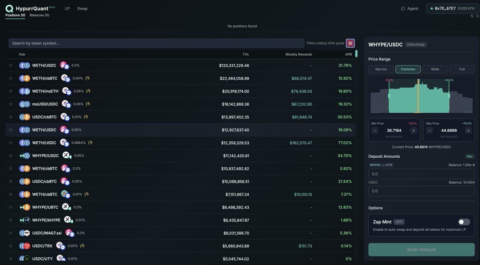The height and width of the screenshot is (265, 480).
Task: Click the pool list vertical scrollbar
Action: pyautogui.click(x=356, y=54)
